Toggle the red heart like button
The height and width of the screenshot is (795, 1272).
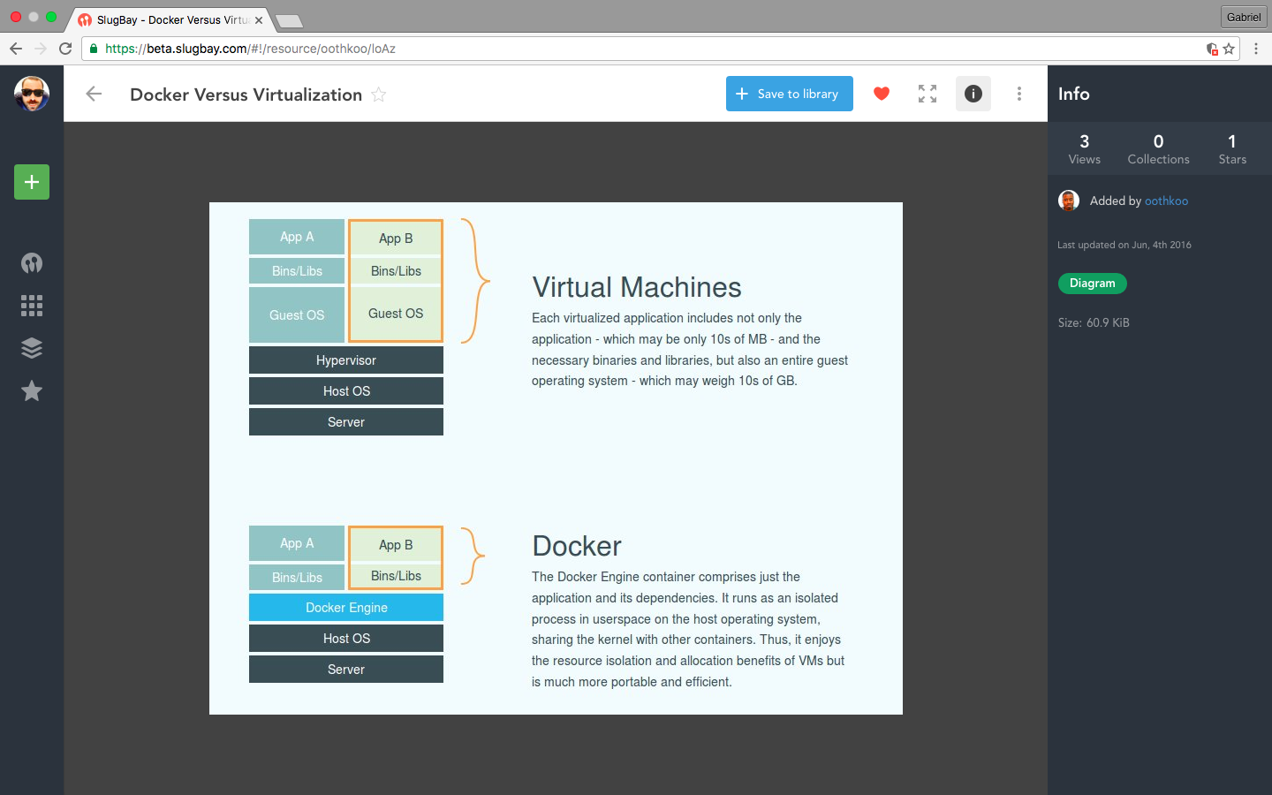coord(881,94)
